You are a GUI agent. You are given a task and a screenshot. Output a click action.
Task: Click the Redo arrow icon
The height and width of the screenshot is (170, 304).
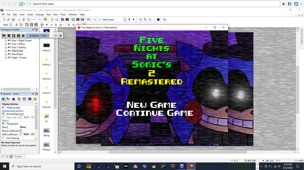[39, 19]
